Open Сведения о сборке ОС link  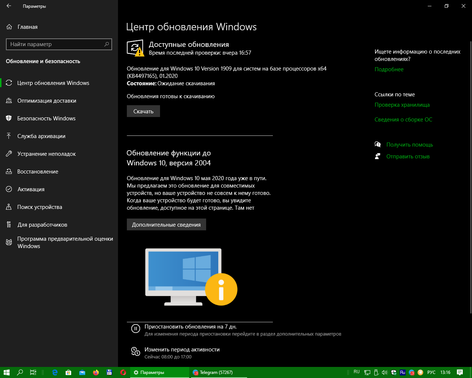click(x=403, y=120)
